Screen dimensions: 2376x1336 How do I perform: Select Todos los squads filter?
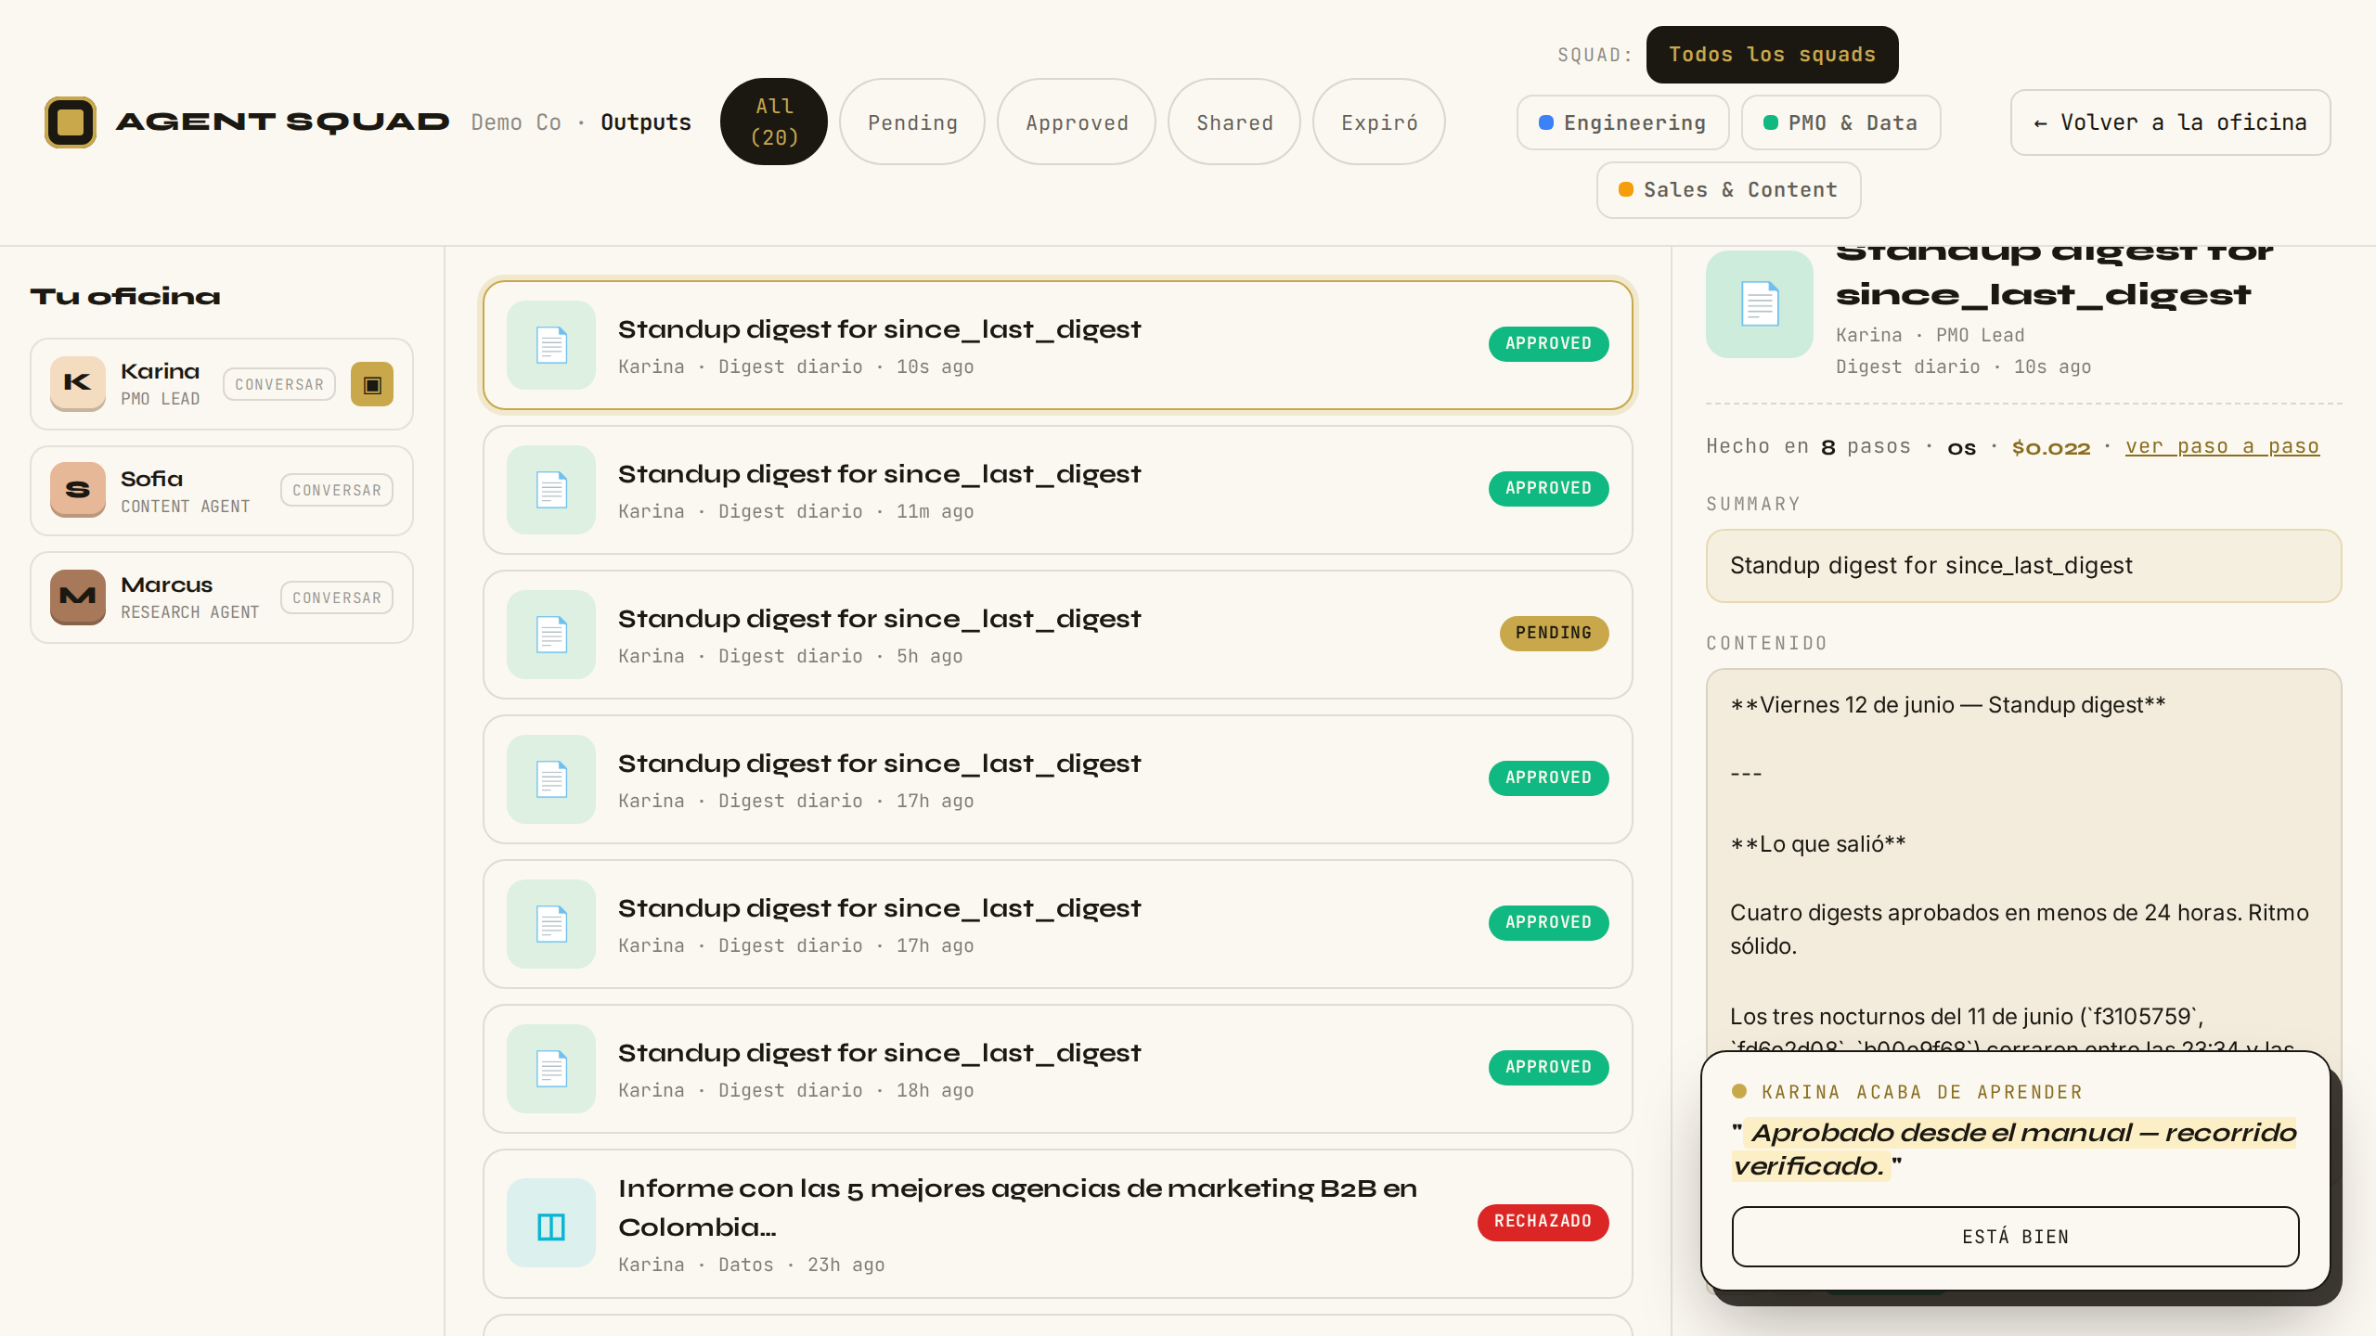(1773, 55)
